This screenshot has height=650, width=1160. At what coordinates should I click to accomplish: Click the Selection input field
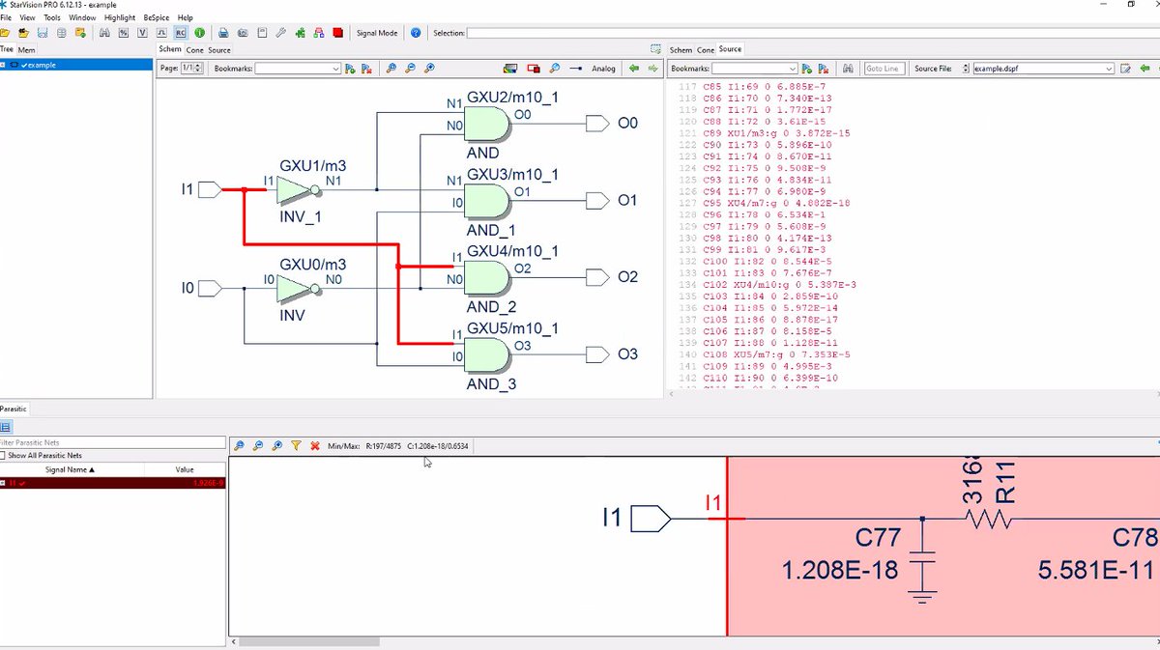(x=812, y=33)
